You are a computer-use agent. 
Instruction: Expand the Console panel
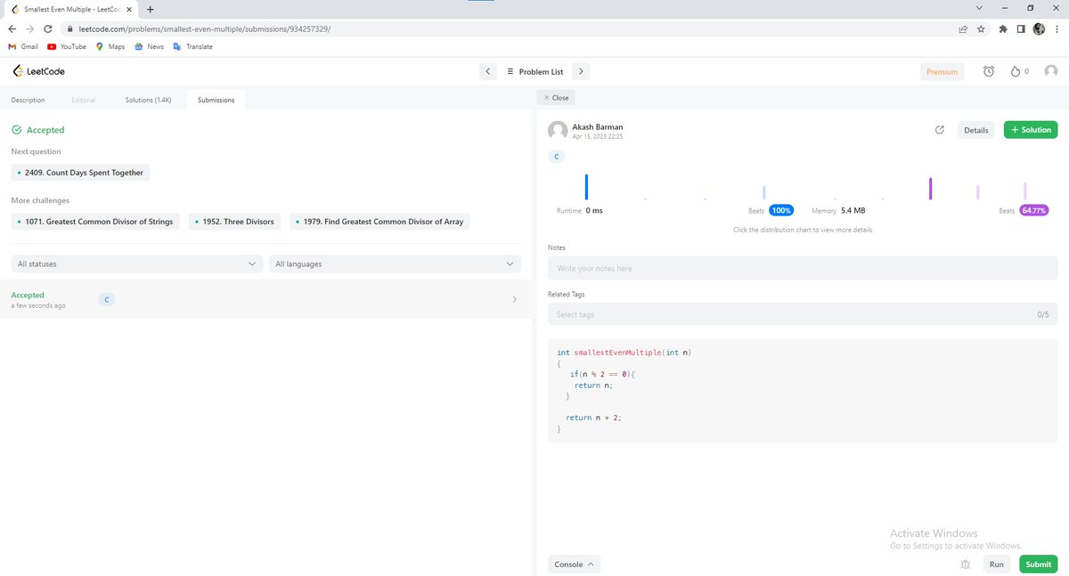tap(575, 564)
